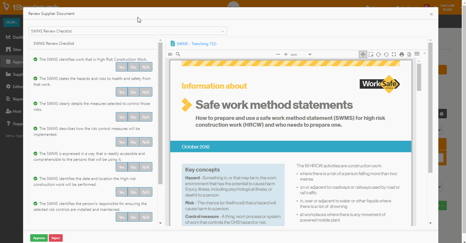466x243 pixels.
Task: Rotate document counterclockwise
Action: pos(386,54)
